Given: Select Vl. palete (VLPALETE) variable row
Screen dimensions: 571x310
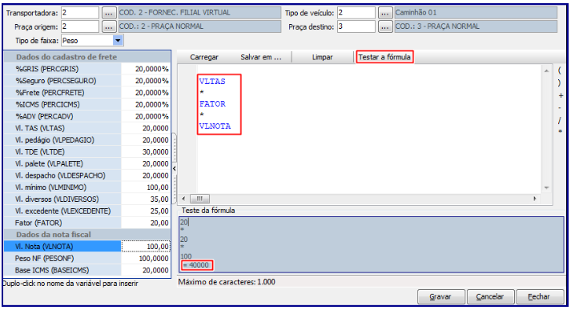Looking at the screenshot, I should tap(86, 163).
